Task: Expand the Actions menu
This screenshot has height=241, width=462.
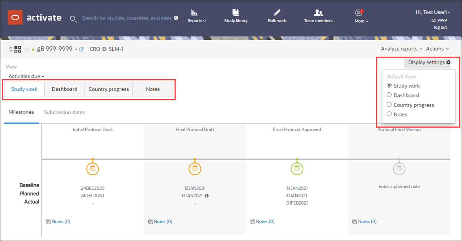Action: point(437,49)
